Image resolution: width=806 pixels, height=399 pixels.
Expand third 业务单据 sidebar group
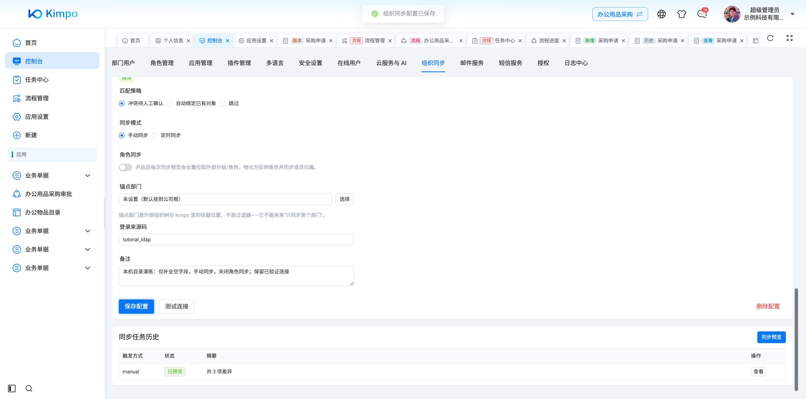(52, 249)
